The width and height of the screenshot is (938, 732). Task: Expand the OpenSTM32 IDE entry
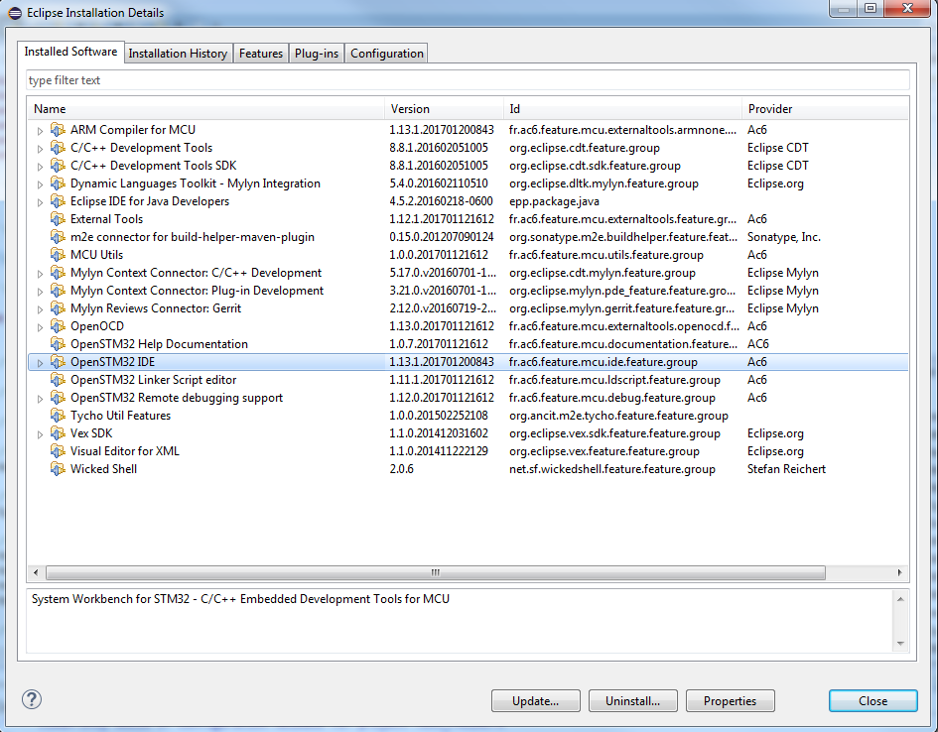tap(40, 363)
